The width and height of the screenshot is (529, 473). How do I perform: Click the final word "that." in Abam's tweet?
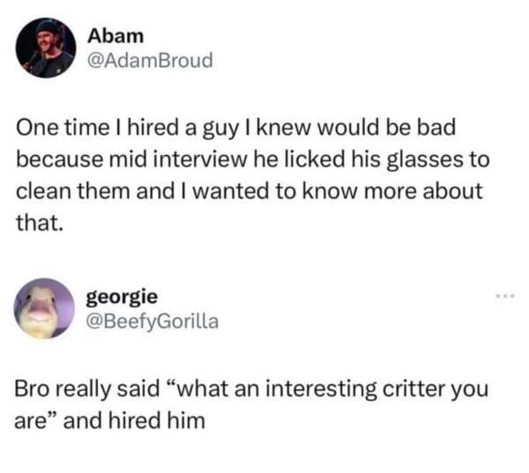click(x=40, y=224)
